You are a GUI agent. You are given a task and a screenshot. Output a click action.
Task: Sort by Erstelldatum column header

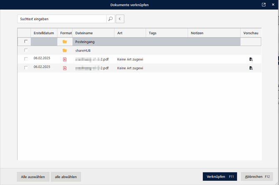click(x=44, y=33)
